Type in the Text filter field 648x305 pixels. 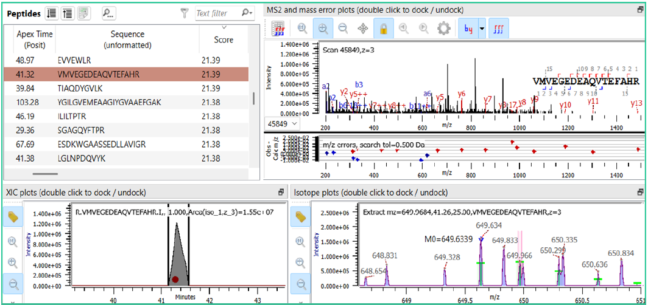[x=216, y=13]
